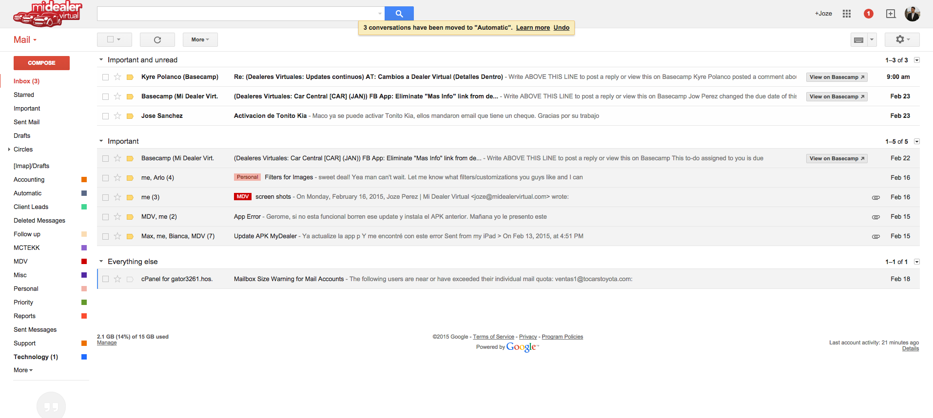This screenshot has width=933, height=418.
Task: Select the Jose Sanchez email checkbox
Action: (x=105, y=116)
